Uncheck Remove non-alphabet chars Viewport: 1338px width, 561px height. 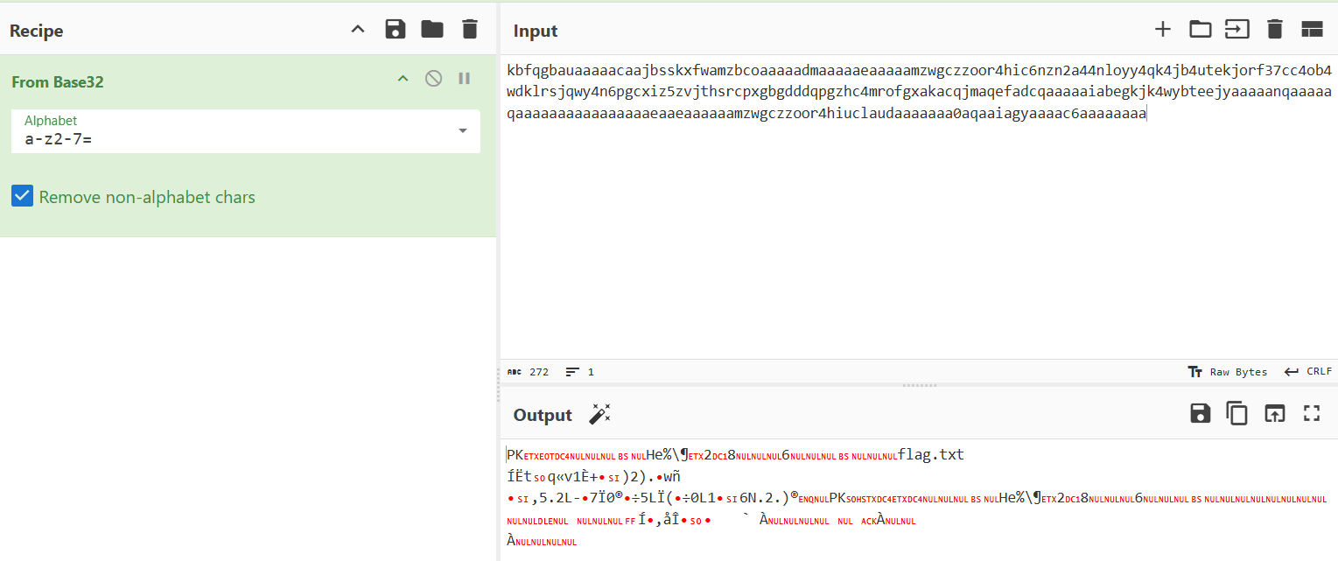coord(23,197)
